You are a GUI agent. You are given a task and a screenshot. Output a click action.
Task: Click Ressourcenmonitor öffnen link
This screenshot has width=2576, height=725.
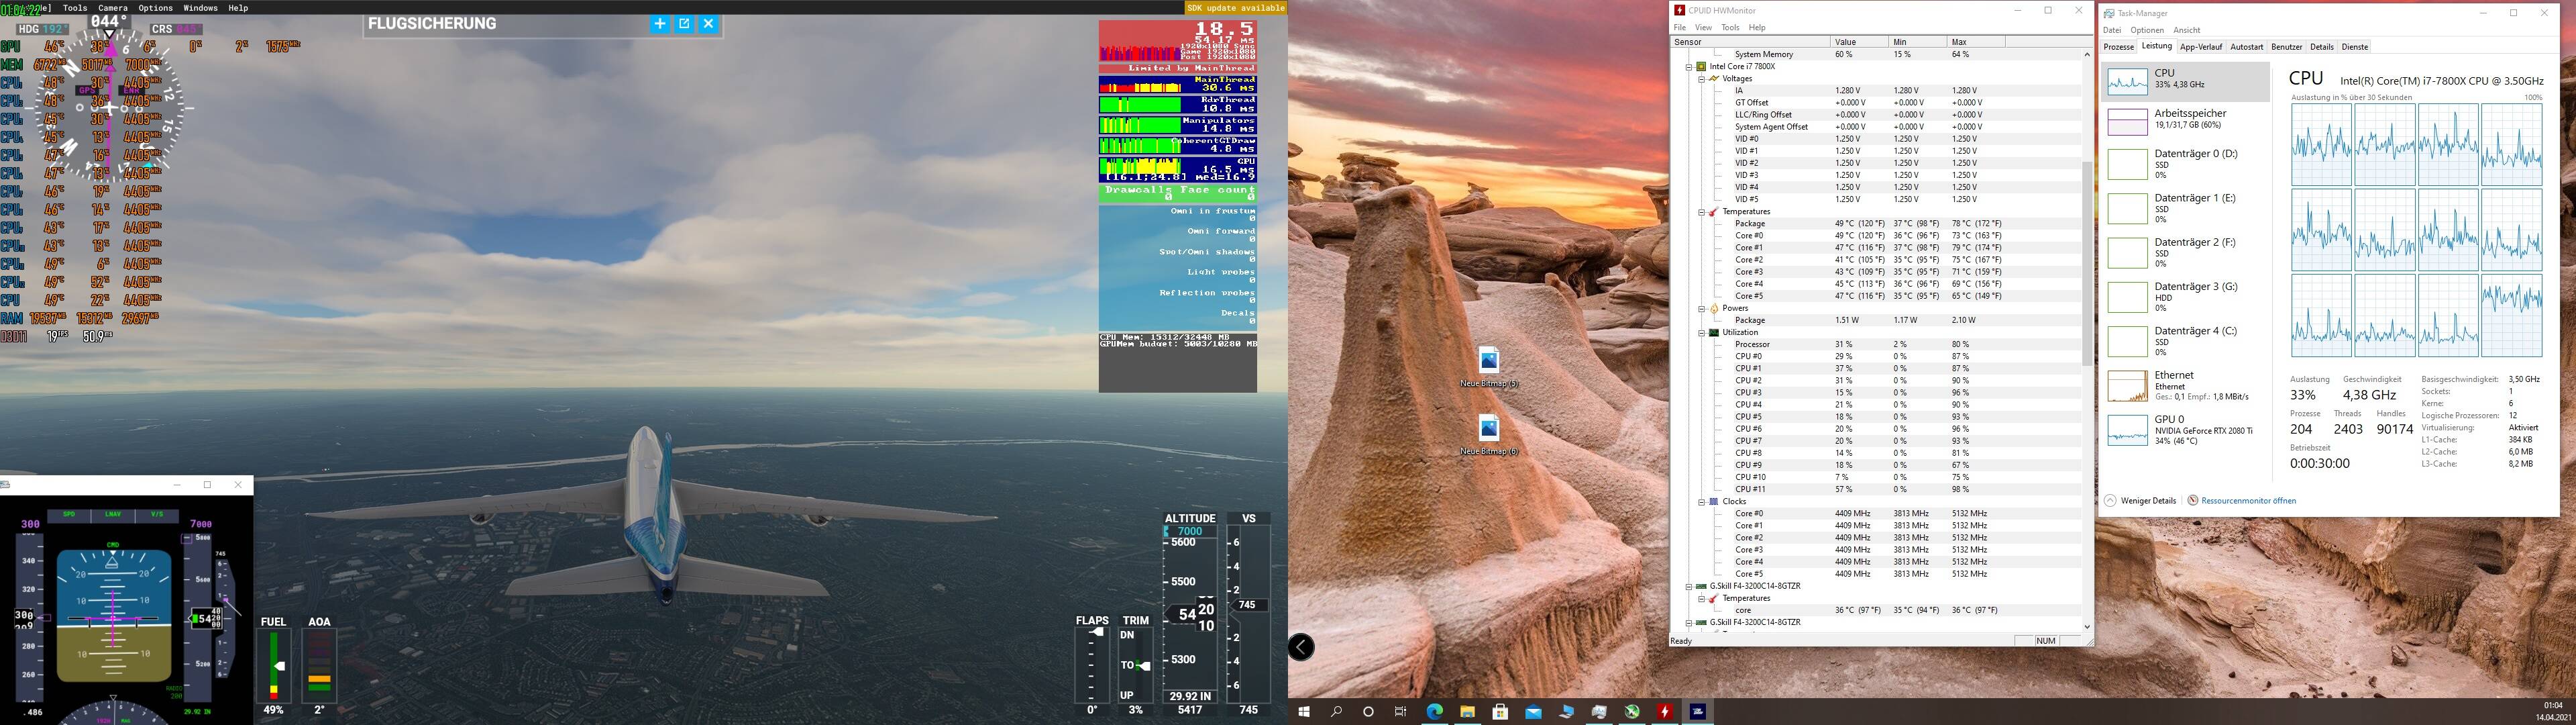(x=2248, y=501)
